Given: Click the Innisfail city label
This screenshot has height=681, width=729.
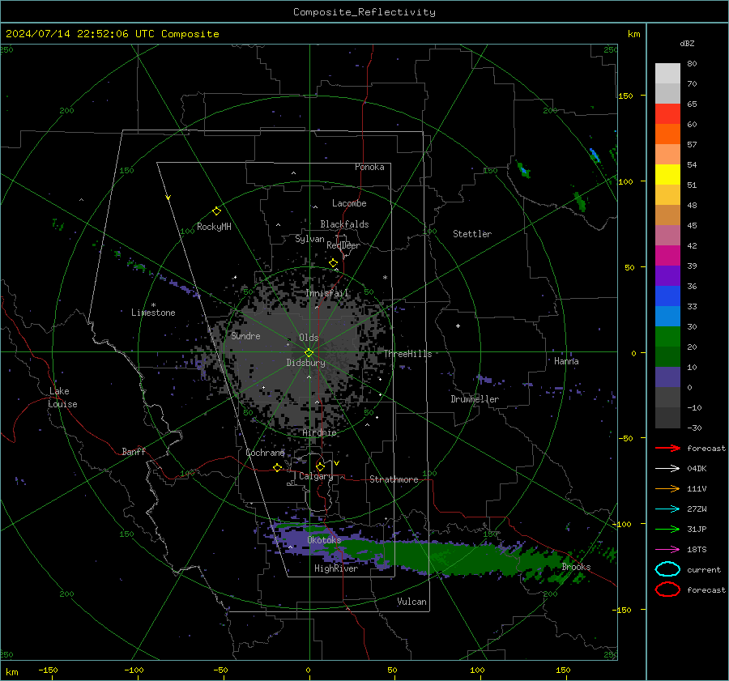Looking at the screenshot, I should [x=327, y=293].
